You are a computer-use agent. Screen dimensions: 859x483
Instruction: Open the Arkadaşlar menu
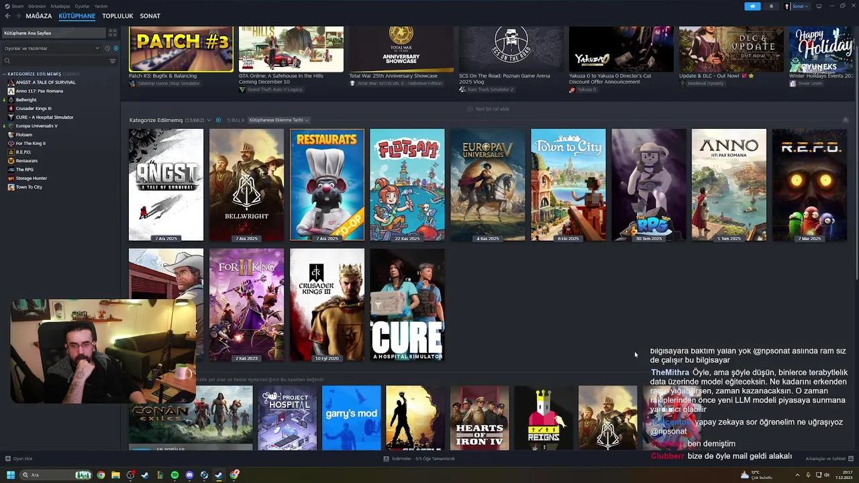60,6
